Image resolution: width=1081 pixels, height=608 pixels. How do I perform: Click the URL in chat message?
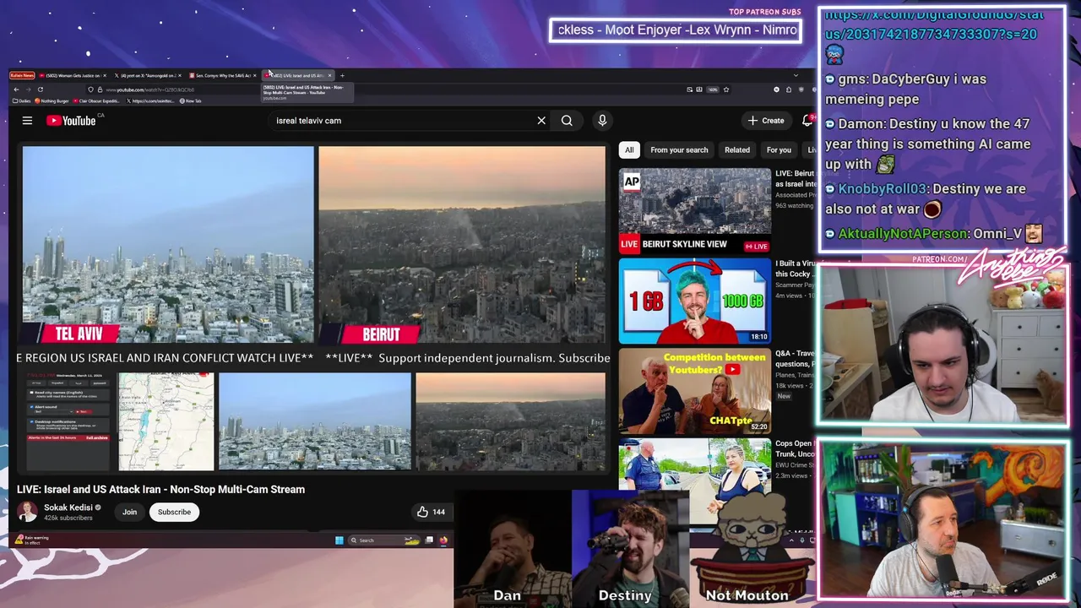(x=933, y=24)
